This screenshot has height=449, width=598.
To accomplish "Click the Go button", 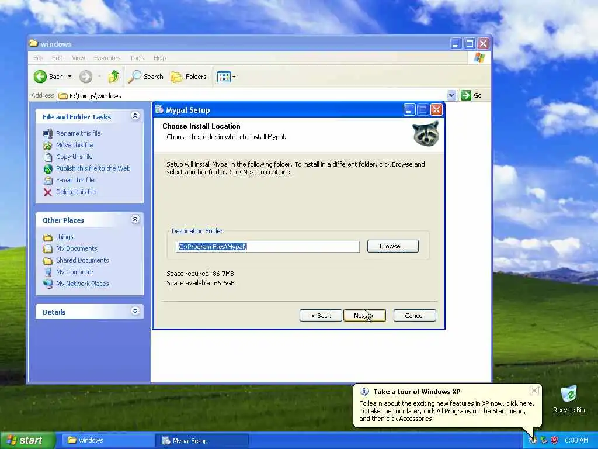I will tap(471, 95).
